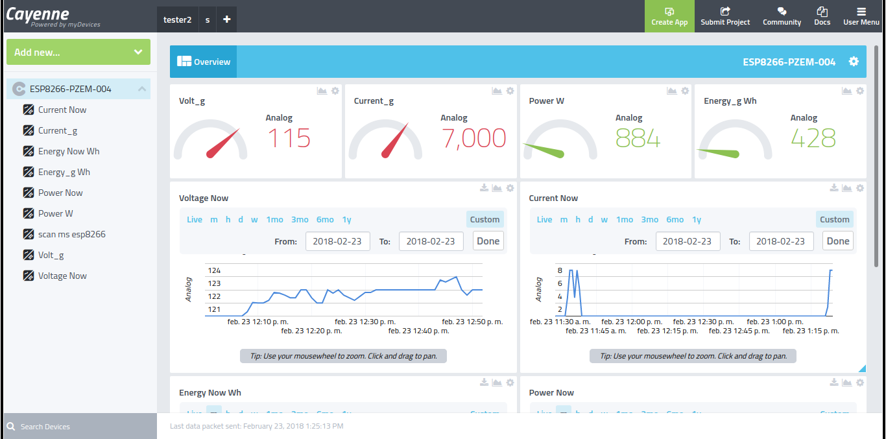Click the To date field in Current Now
Image resolution: width=886 pixels, height=439 pixels.
(782, 241)
